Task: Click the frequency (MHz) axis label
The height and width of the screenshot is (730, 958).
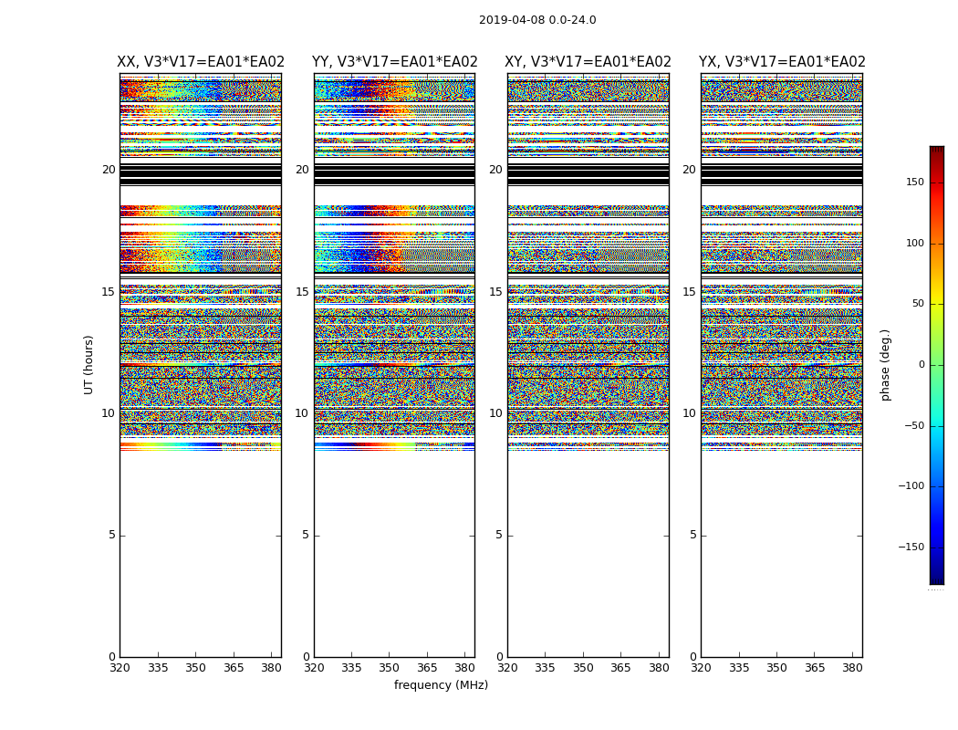Action: [441, 684]
